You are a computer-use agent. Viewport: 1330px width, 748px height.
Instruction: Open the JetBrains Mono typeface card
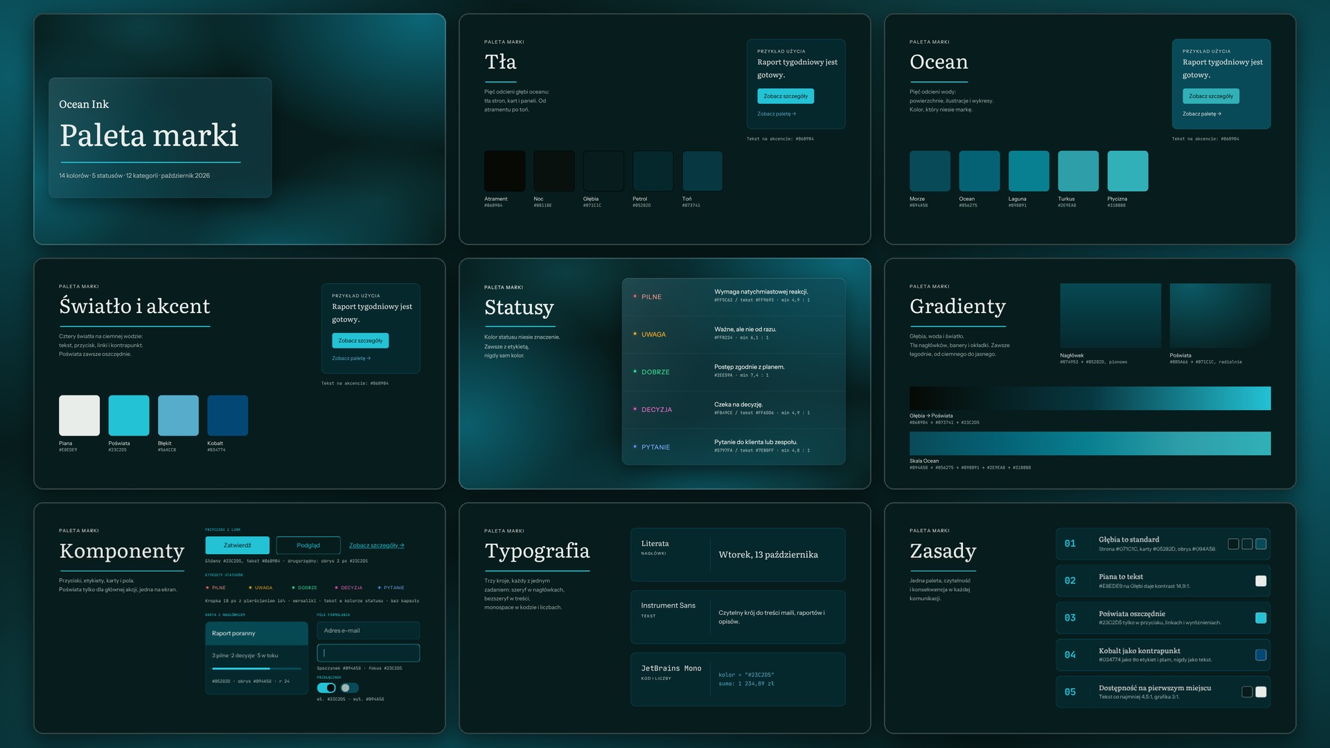pos(738,679)
